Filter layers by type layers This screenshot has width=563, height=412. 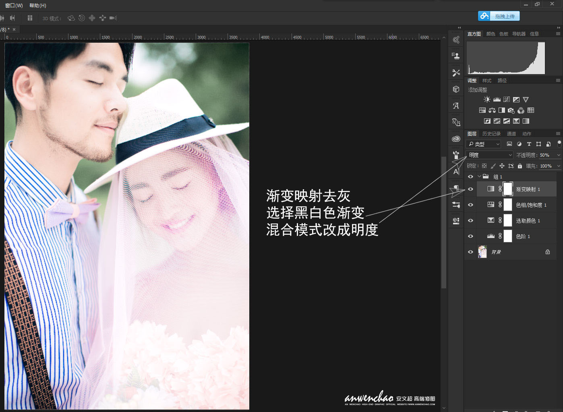point(529,144)
